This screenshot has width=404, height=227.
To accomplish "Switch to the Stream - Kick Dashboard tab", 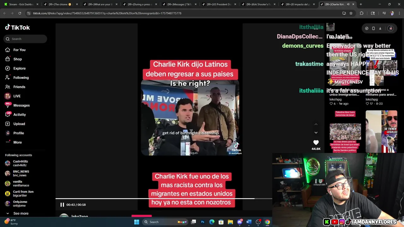I will pos(21,4).
